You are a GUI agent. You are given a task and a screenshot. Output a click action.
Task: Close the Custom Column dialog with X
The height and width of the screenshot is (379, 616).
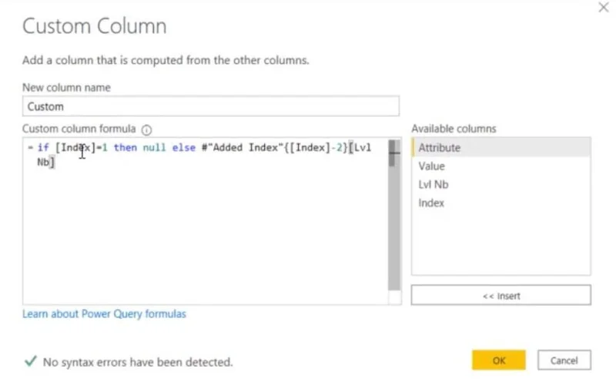(604, 7)
